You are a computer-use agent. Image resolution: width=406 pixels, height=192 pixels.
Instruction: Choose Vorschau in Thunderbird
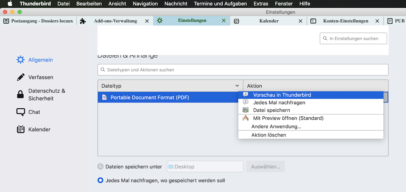click(x=311, y=95)
